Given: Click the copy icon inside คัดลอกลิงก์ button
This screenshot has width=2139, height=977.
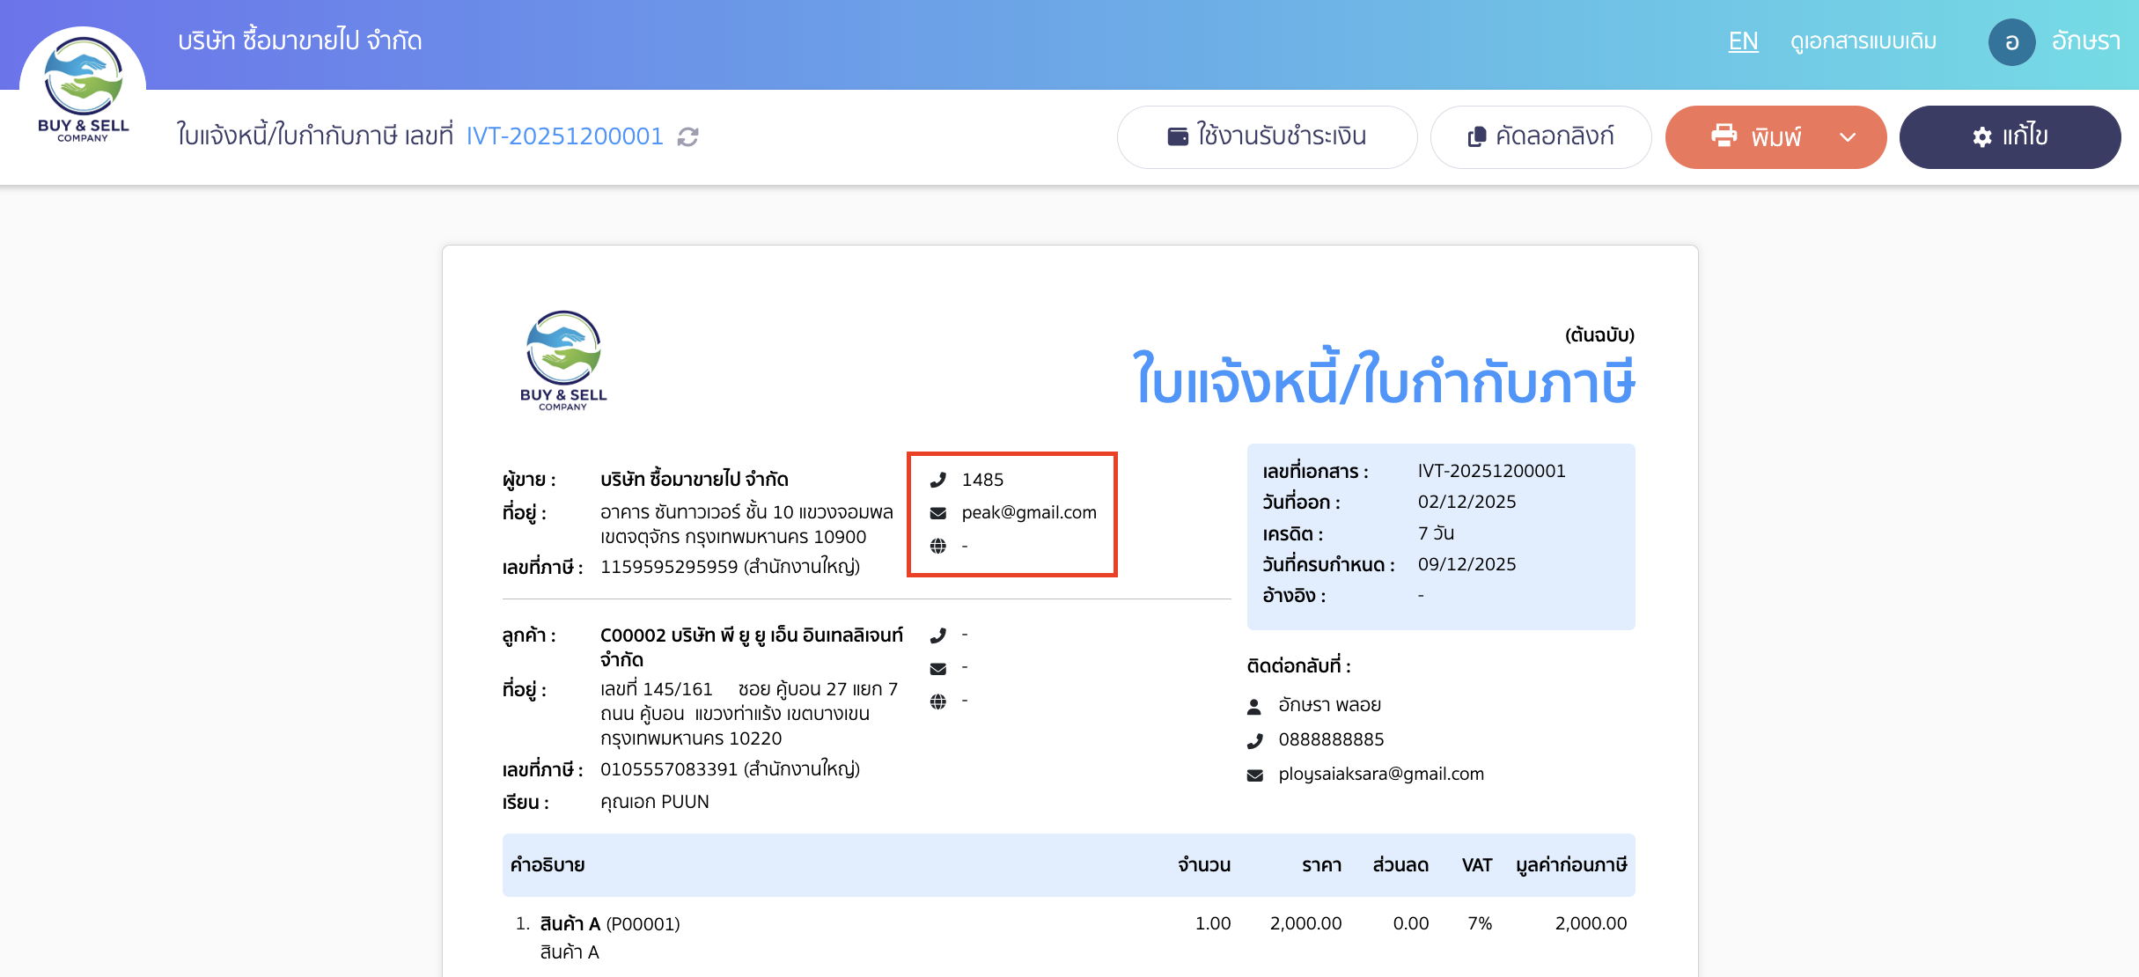Looking at the screenshot, I should [1478, 136].
